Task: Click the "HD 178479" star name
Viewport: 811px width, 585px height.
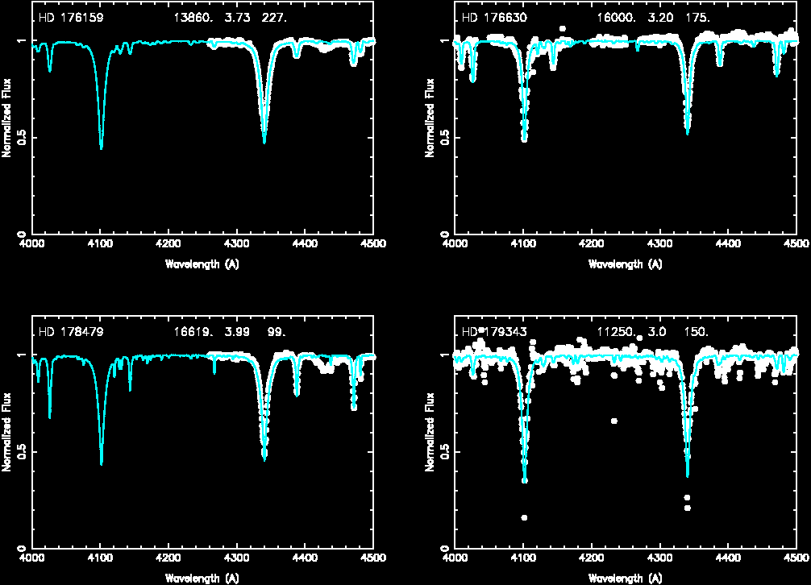Action: 71,331
